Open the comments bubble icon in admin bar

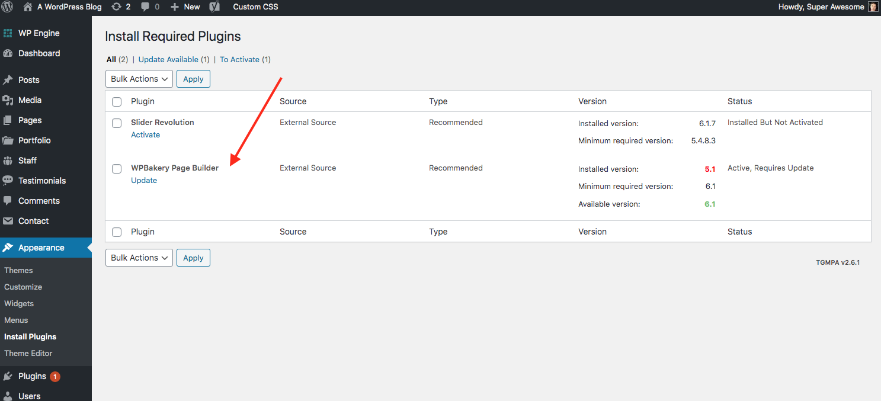146,7
